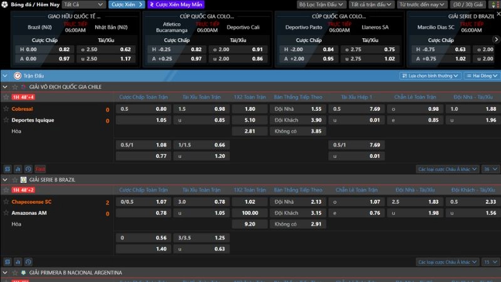Select Chapecoense 0.5/1 alt handicap 0 odds 0.56

(x=143, y=238)
